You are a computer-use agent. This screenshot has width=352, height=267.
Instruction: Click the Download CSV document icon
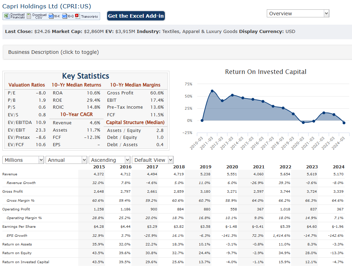29,16
